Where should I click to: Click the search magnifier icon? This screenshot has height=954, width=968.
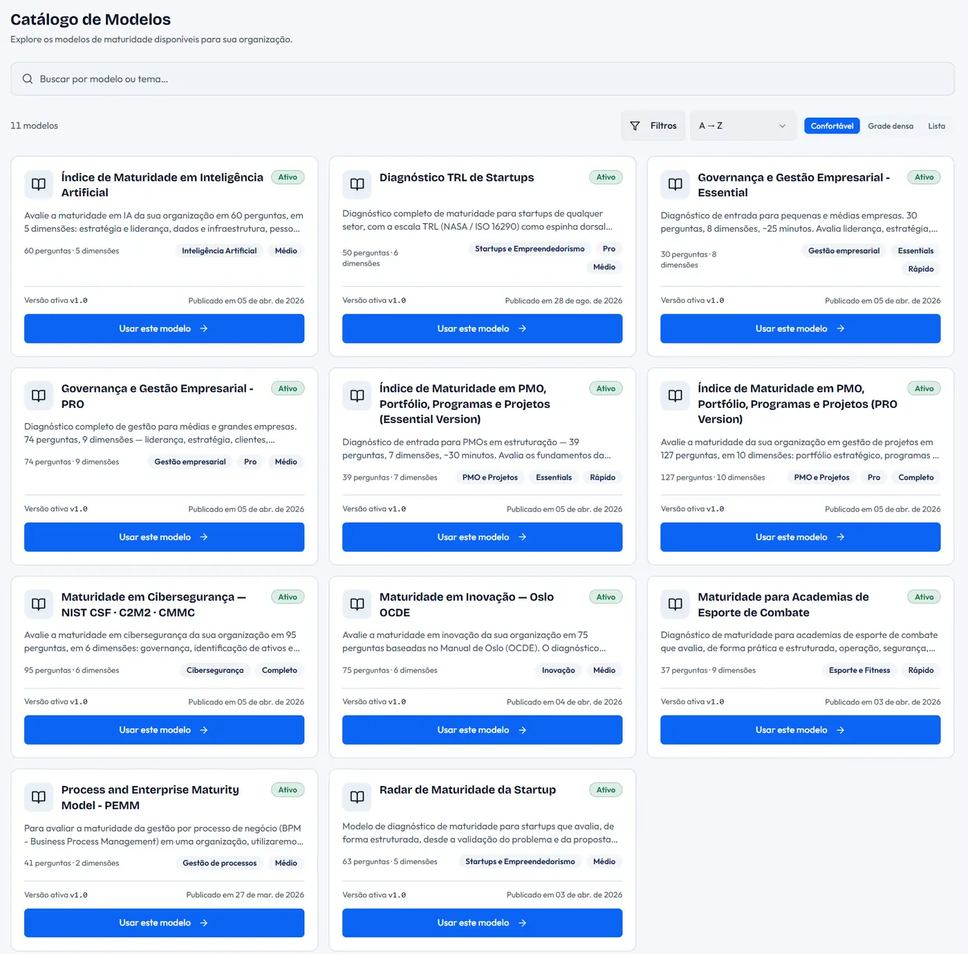[x=28, y=79]
